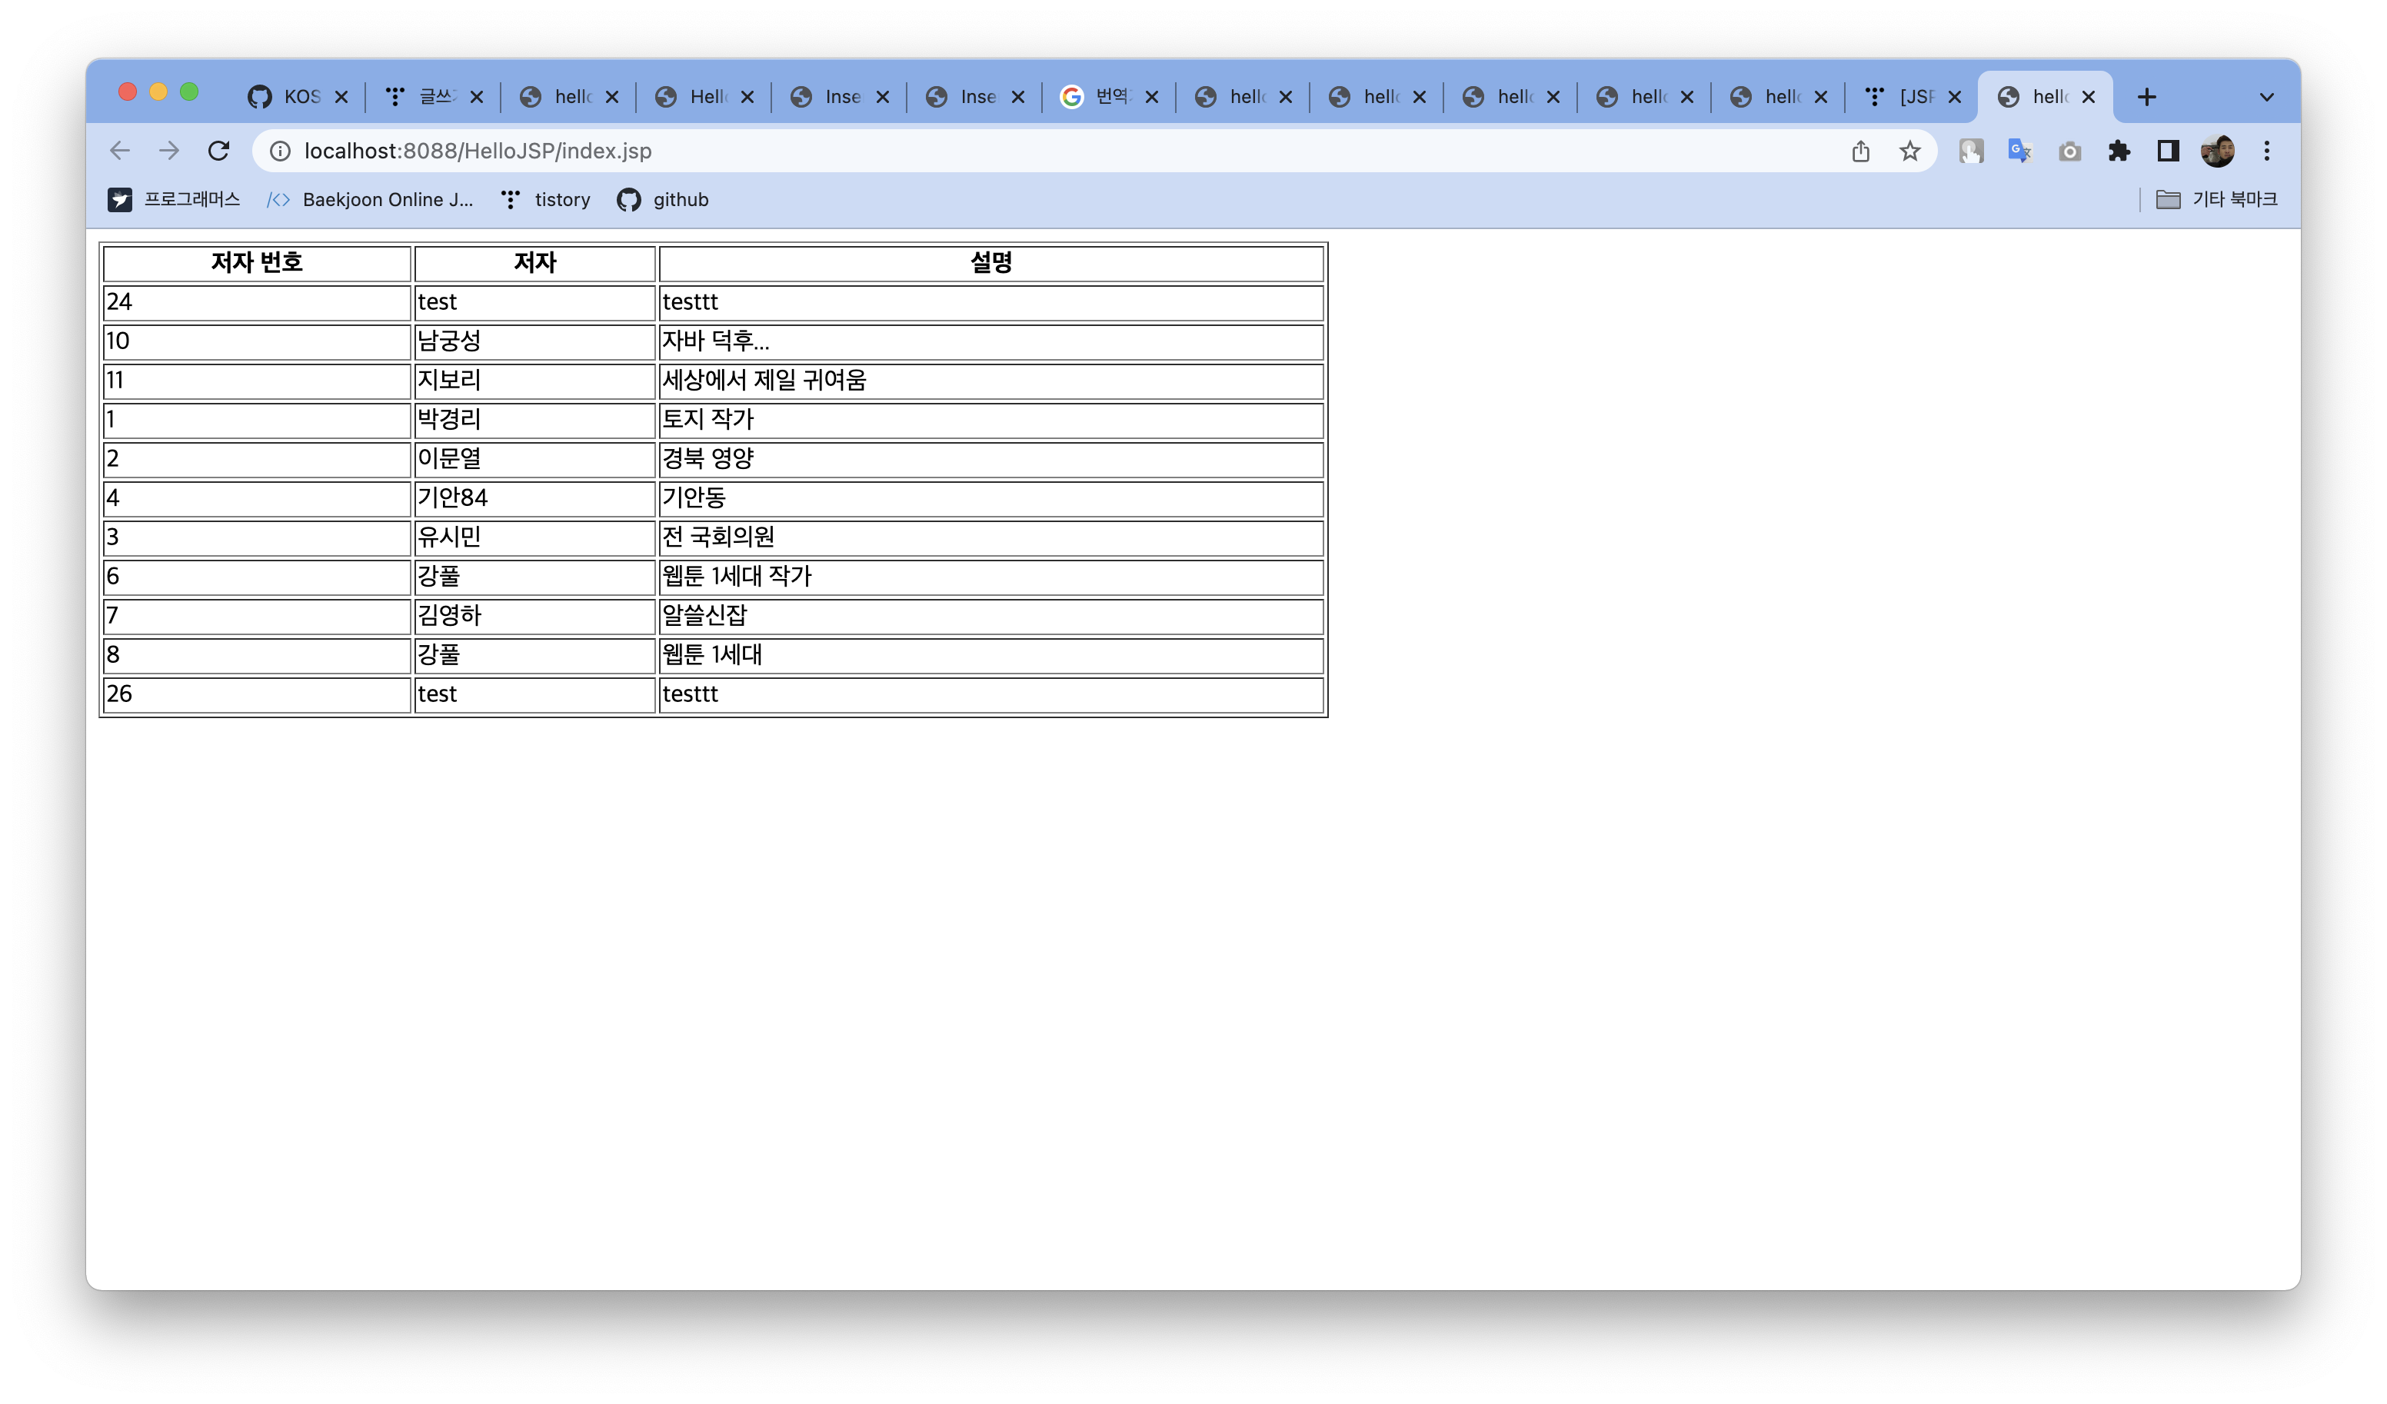Image resolution: width=2387 pixels, height=1404 pixels.
Task: Open the github bookmark
Action: coord(663,199)
